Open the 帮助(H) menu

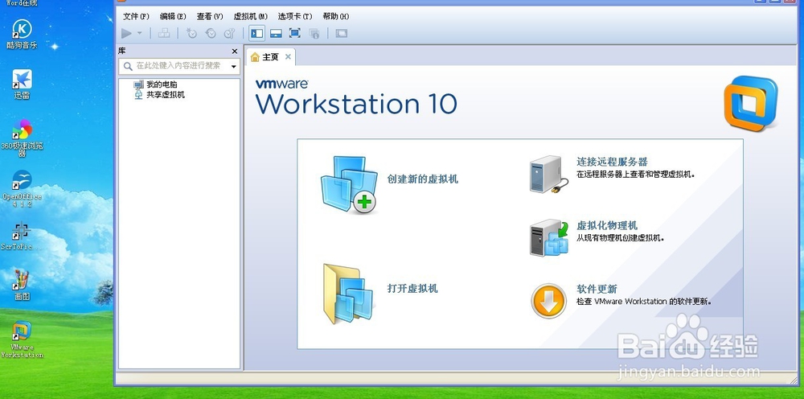[x=336, y=16]
